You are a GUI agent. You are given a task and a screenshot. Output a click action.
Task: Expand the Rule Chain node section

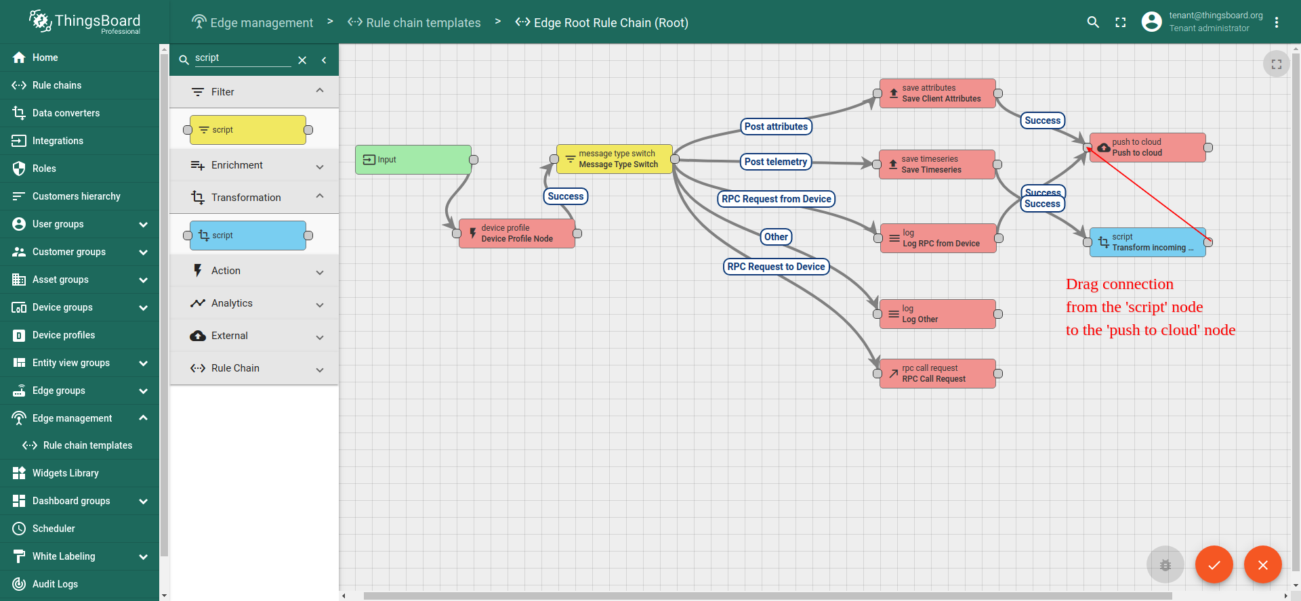tap(254, 368)
